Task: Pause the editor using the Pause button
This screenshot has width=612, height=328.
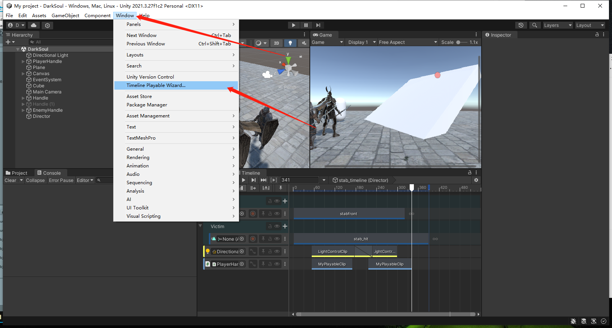Action: tap(306, 25)
